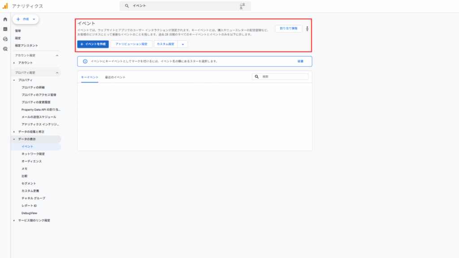Dismiss the banner with 破棄 link

click(x=300, y=61)
